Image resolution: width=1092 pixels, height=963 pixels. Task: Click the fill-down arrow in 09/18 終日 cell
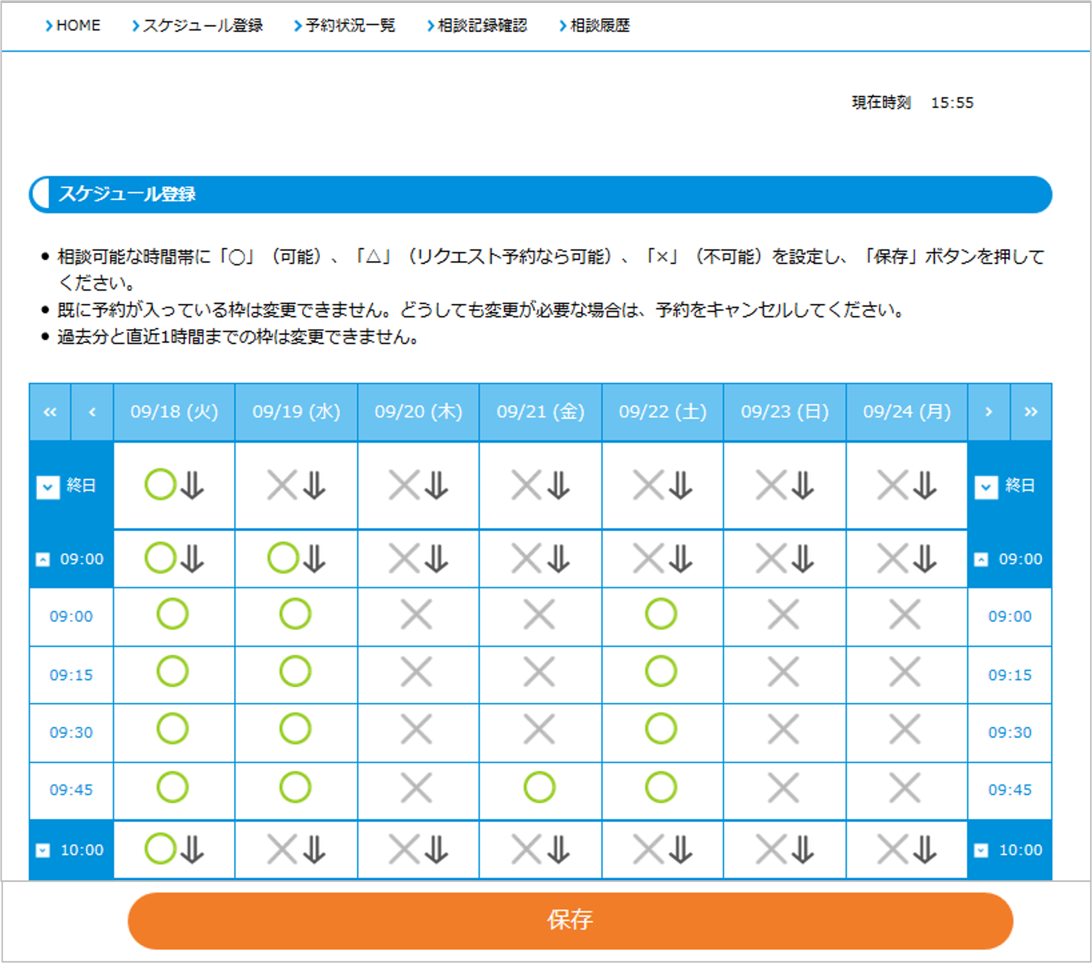tap(192, 486)
